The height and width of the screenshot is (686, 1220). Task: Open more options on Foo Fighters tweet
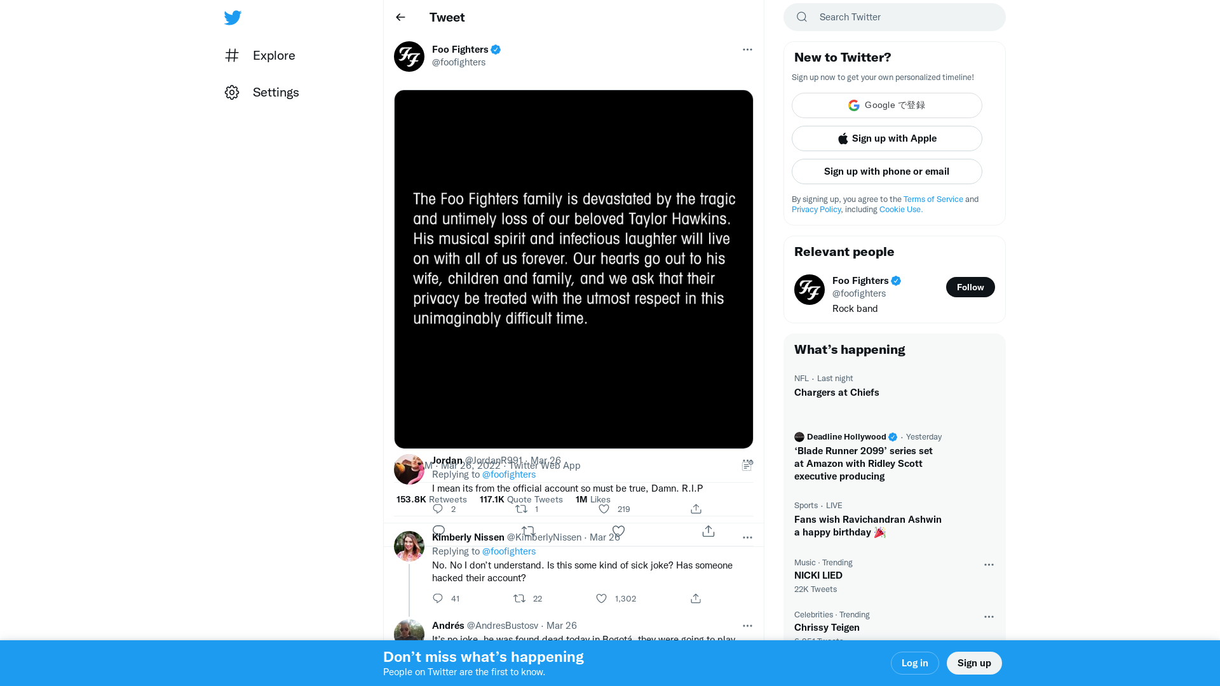click(747, 50)
